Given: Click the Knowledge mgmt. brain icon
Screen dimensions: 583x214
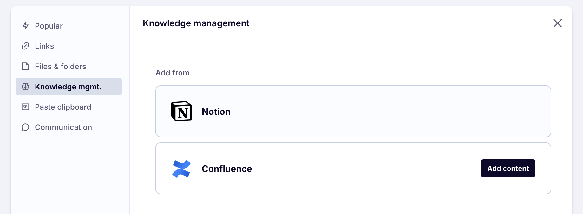Looking at the screenshot, I should click(x=25, y=87).
